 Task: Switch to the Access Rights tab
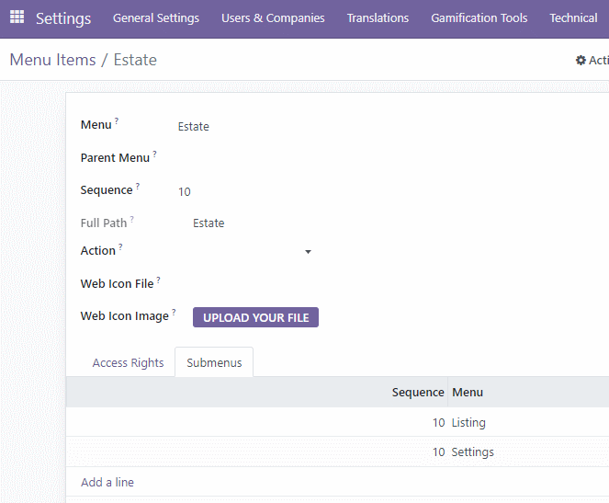click(x=128, y=362)
